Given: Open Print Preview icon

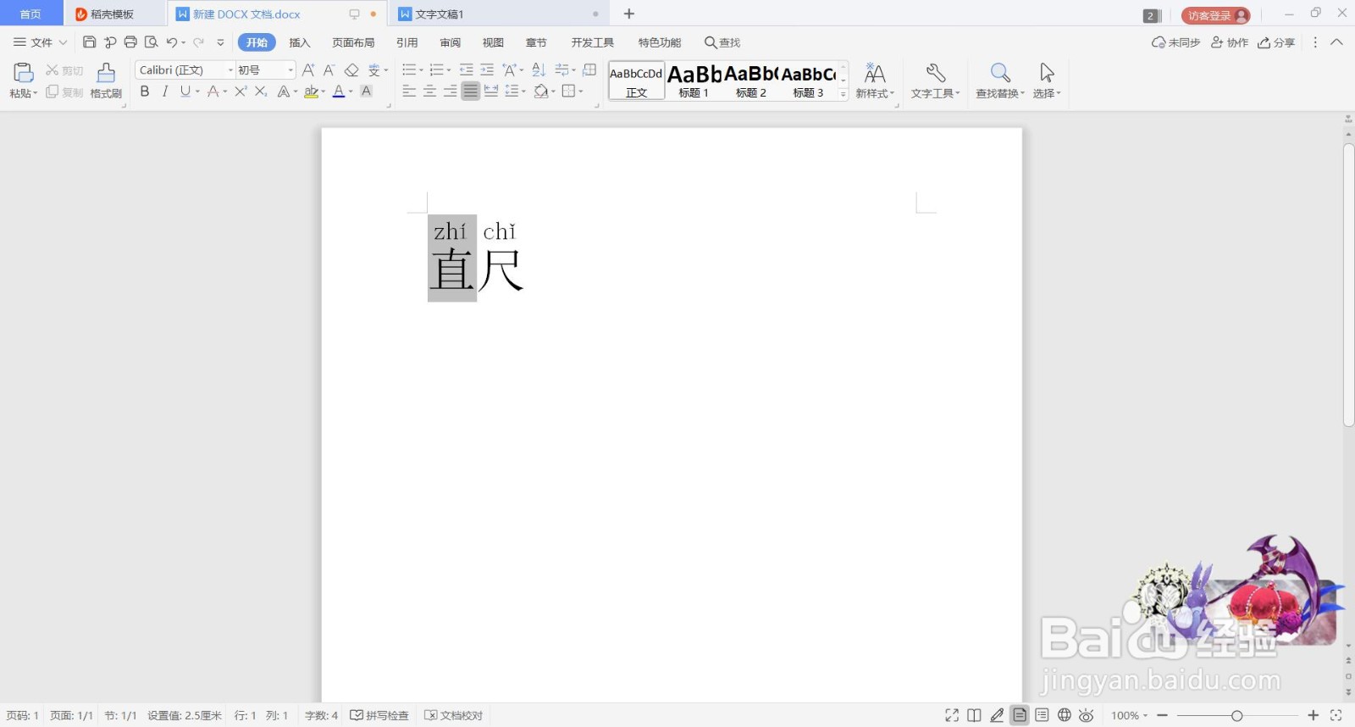Looking at the screenshot, I should tap(152, 42).
